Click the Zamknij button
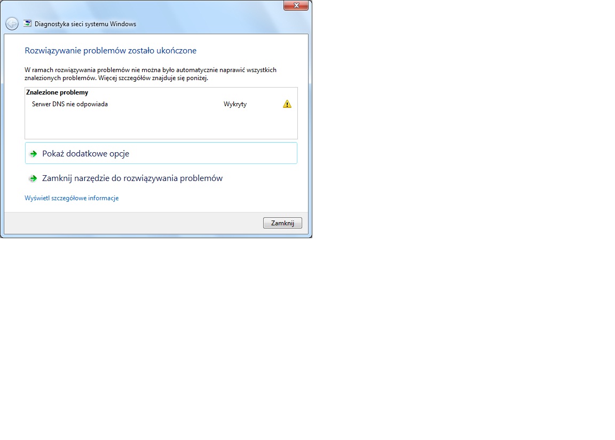The width and height of the screenshot is (615, 440). click(x=282, y=223)
